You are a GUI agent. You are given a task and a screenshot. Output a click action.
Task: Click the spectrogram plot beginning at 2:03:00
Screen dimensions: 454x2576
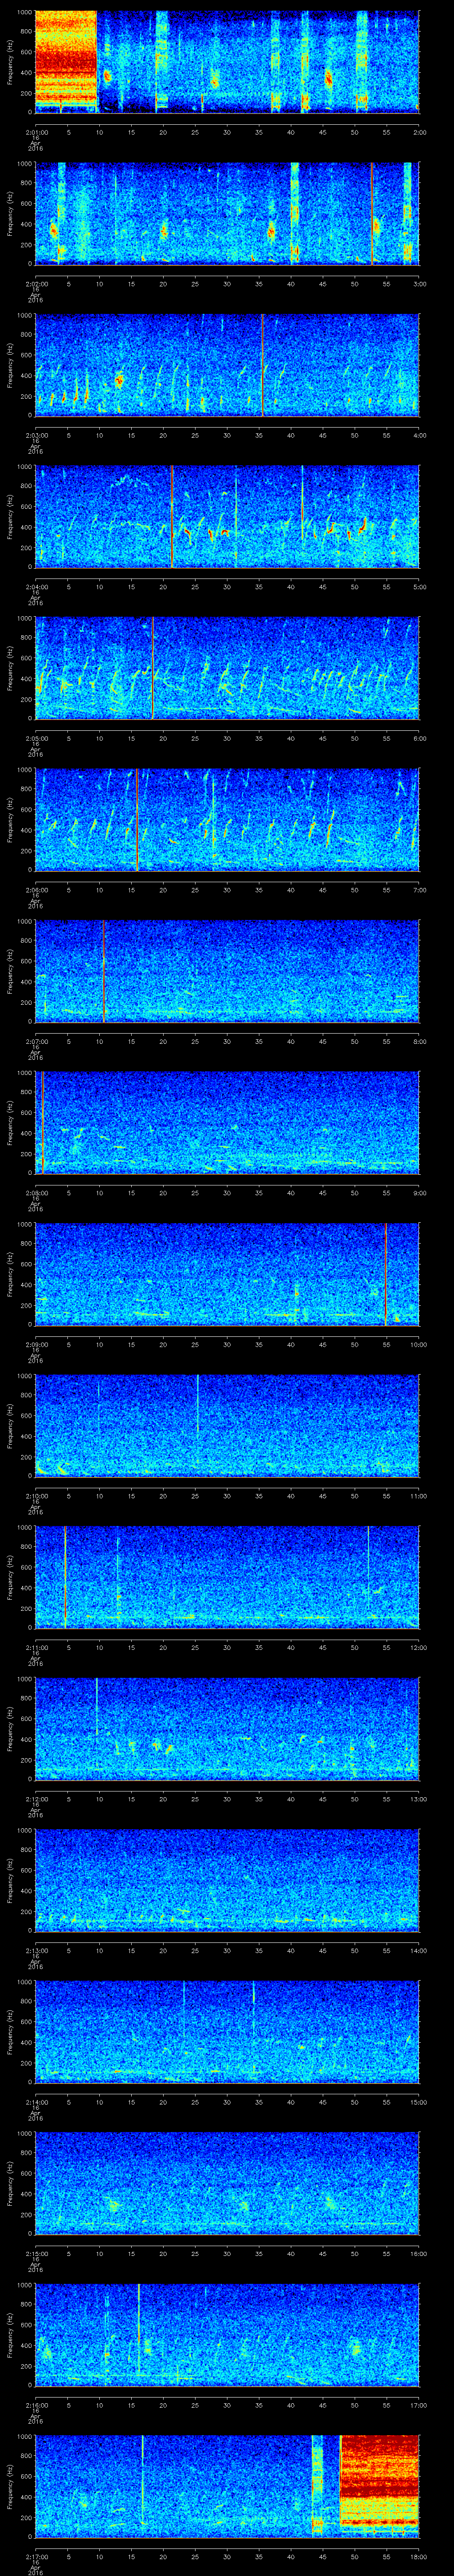[227, 364]
